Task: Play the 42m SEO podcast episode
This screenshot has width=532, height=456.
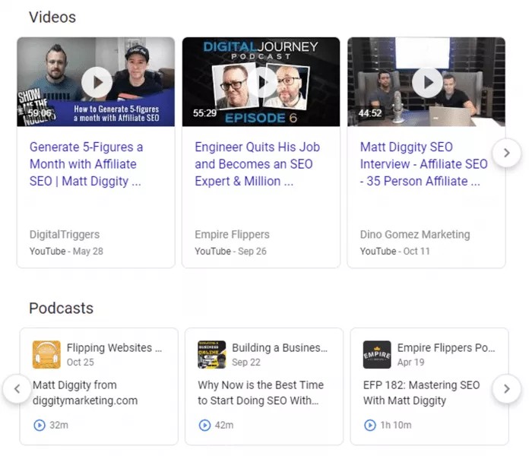Action: pyautogui.click(x=204, y=425)
